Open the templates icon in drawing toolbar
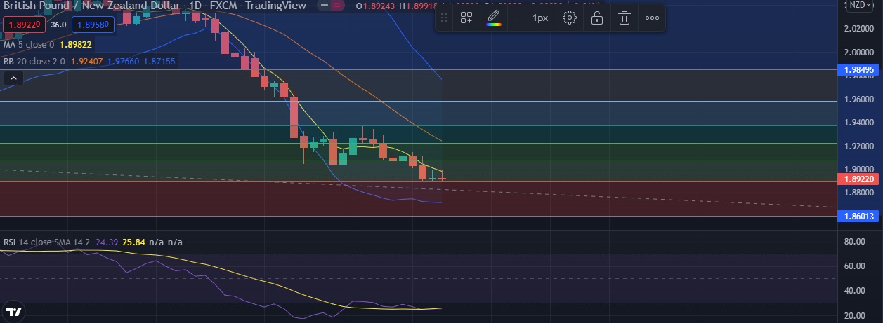The height and width of the screenshot is (323, 883). coord(466,18)
